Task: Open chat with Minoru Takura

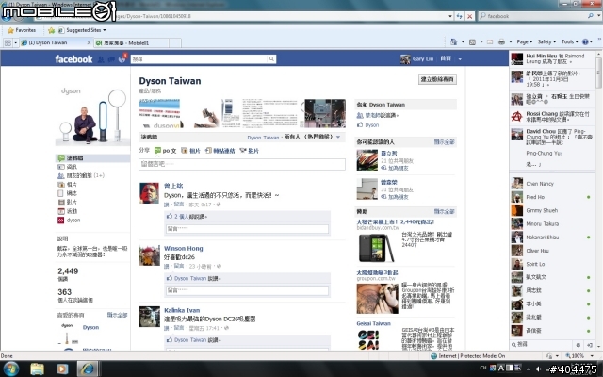Action: [x=551, y=224]
